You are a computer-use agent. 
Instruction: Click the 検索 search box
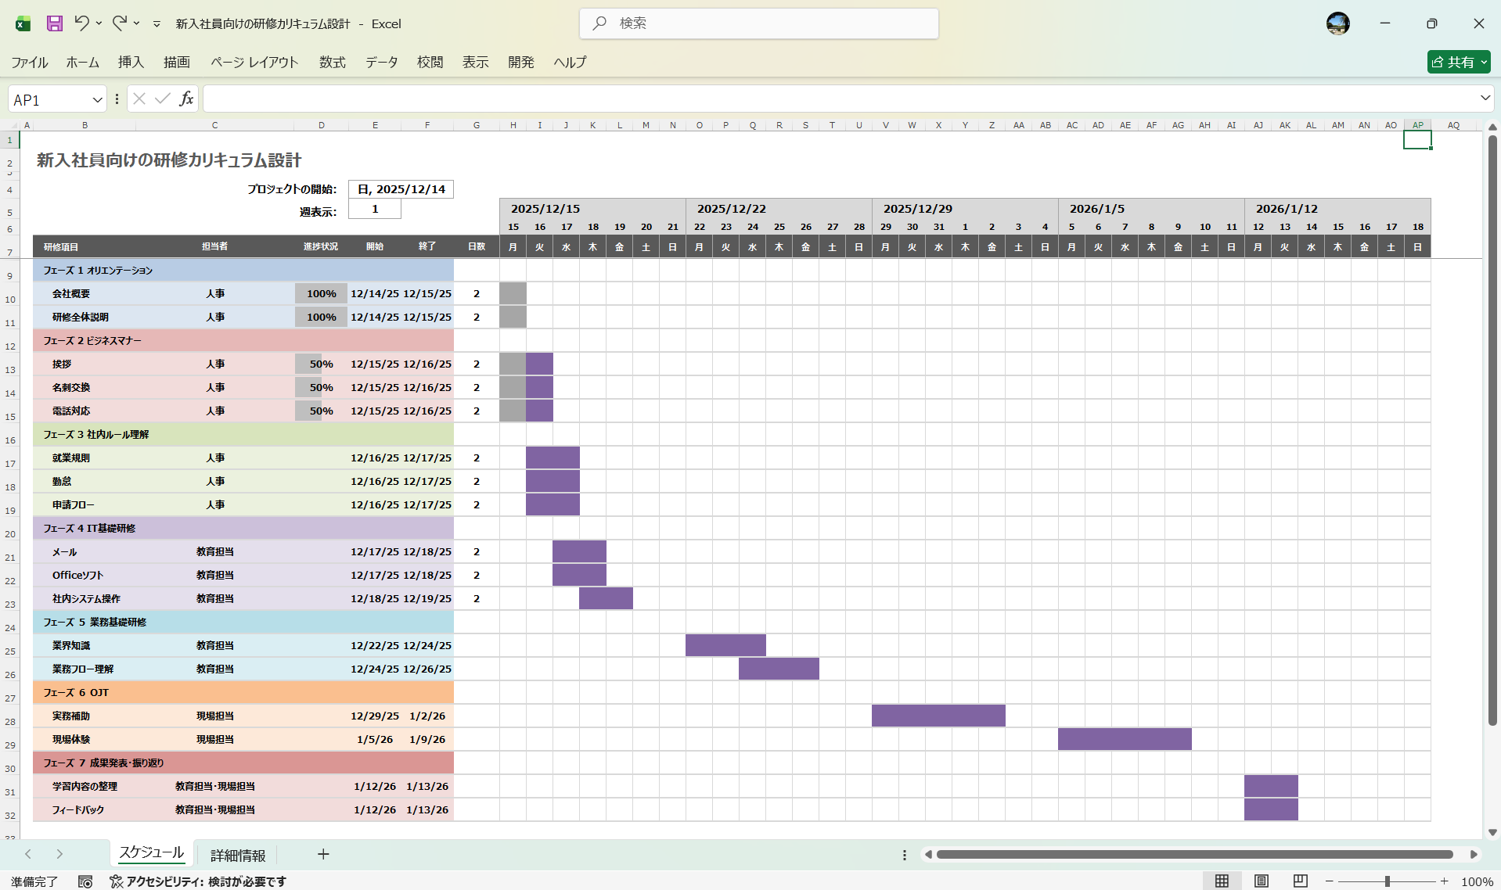coord(758,23)
